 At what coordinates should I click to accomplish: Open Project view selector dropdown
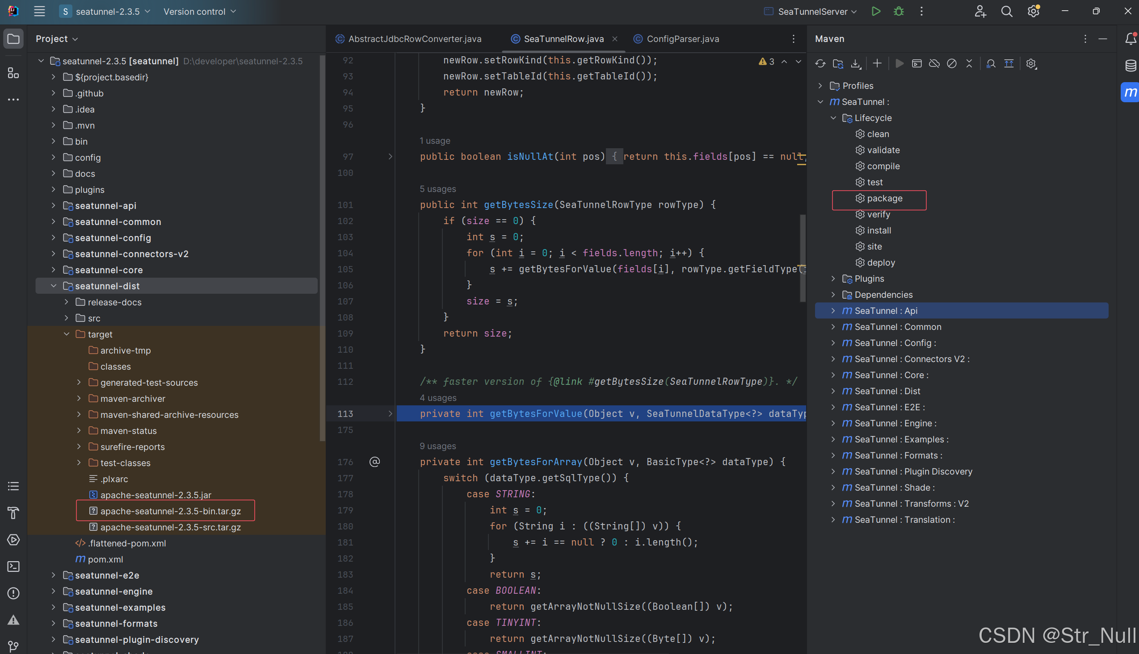point(57,39)
